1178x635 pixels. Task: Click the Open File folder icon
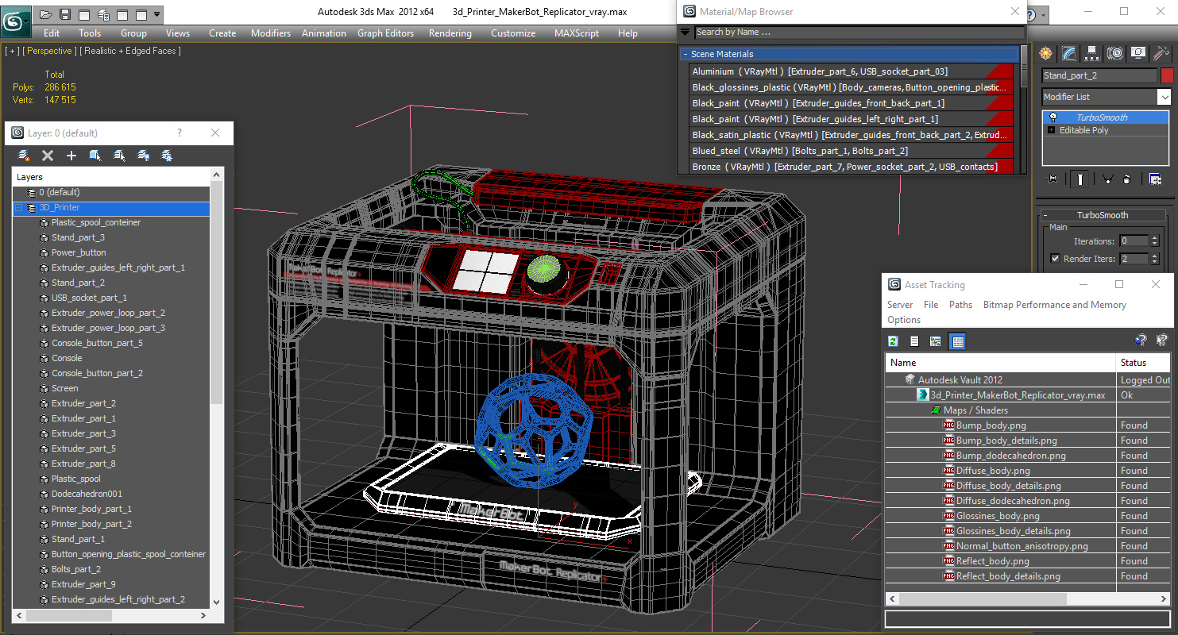(x=46, y=14)
